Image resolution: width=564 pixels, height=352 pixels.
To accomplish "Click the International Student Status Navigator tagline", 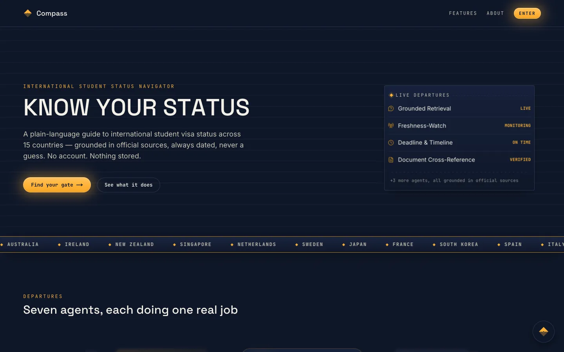I will pyautogui.click(x=99, y=86).
